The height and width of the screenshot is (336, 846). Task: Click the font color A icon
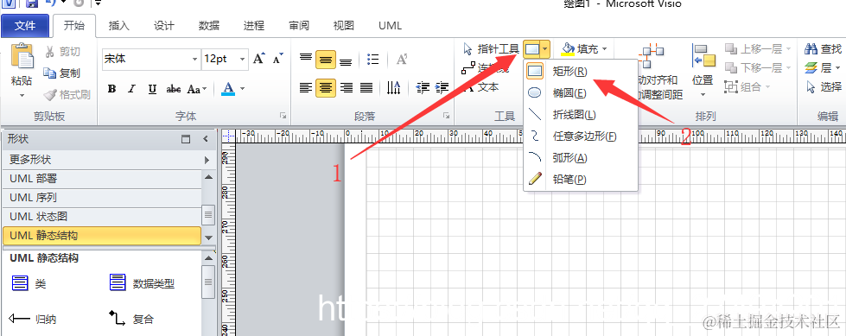click(228, 88)
